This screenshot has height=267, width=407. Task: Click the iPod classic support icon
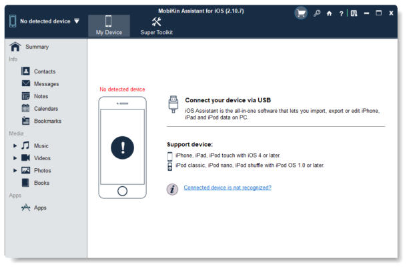click(x=169, y=166)
